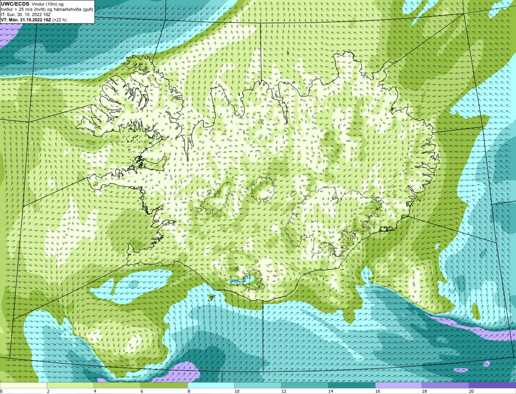Click the legend scale label '10'
Viewport: 516px width, 394px height.
[237, 391]
